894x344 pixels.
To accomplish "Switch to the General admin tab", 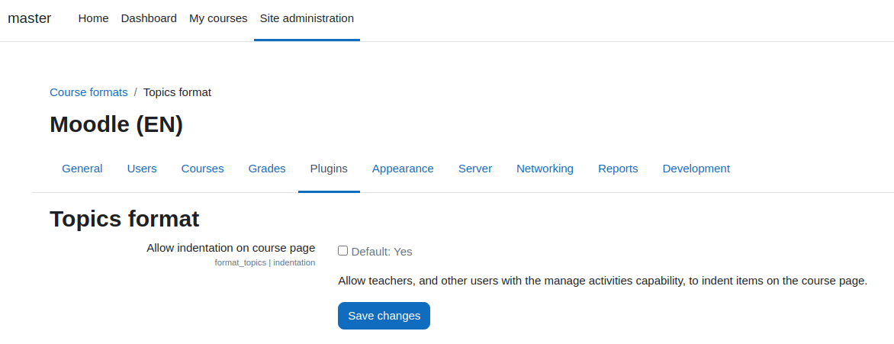I will [82, 169].
